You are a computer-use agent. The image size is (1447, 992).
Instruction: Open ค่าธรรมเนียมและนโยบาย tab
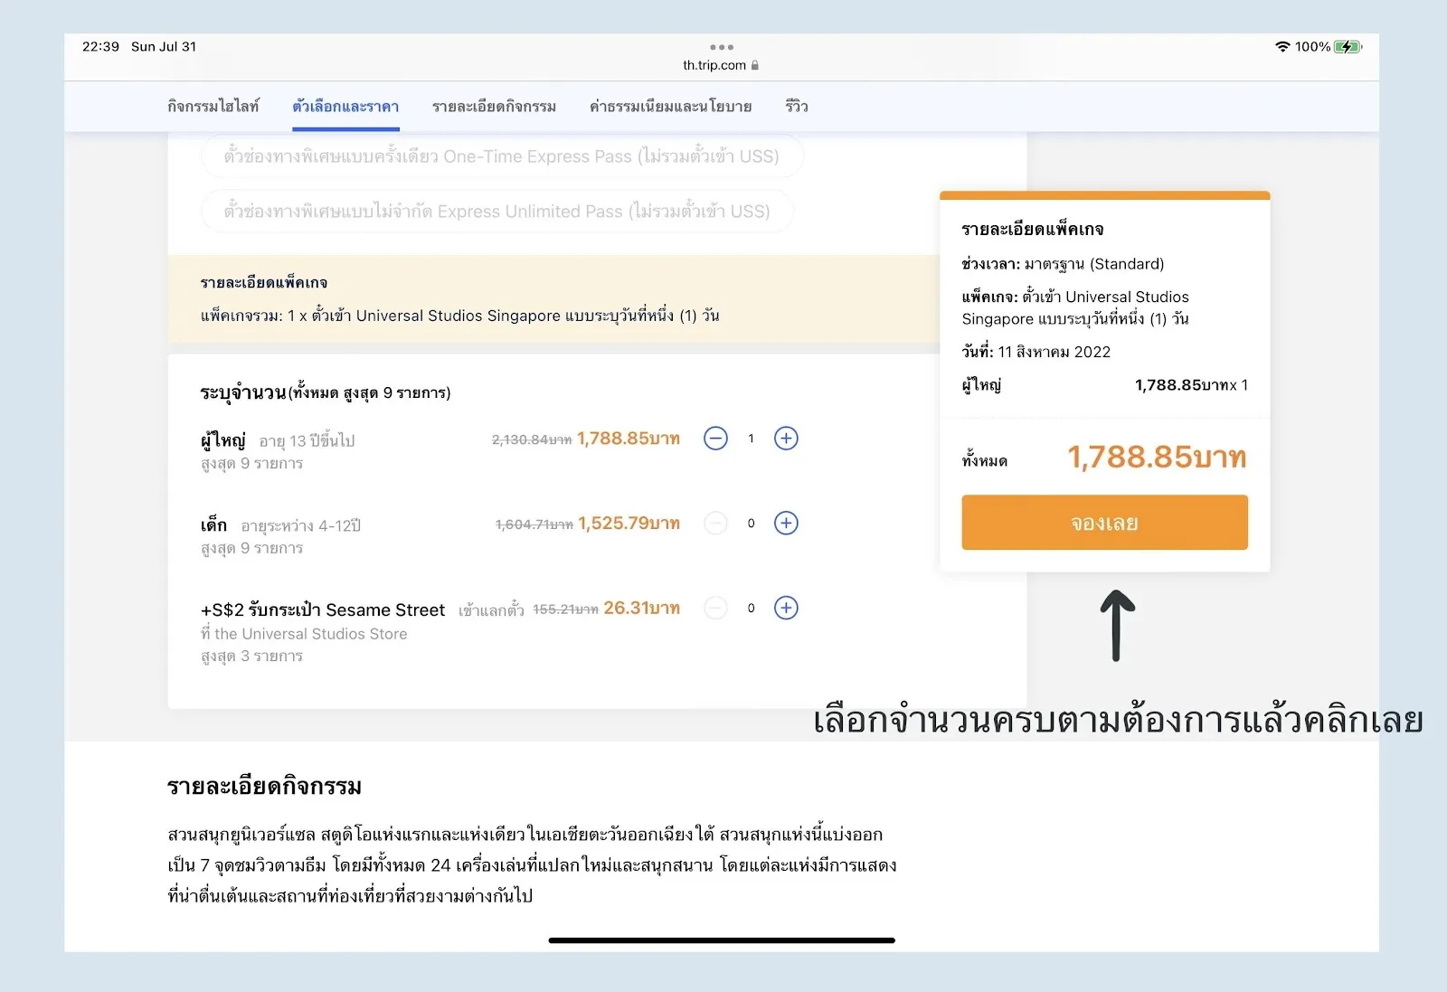[670, 106]
